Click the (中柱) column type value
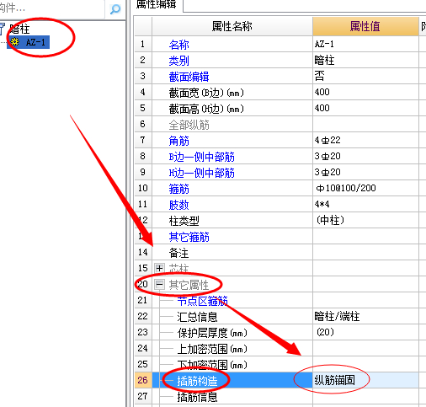This screenshot has height=407, width=426. click(365, 220)
